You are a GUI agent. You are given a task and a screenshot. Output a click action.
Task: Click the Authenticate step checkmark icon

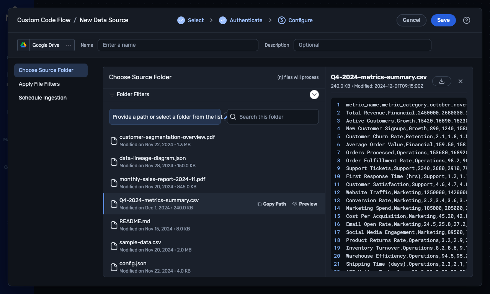223,20
